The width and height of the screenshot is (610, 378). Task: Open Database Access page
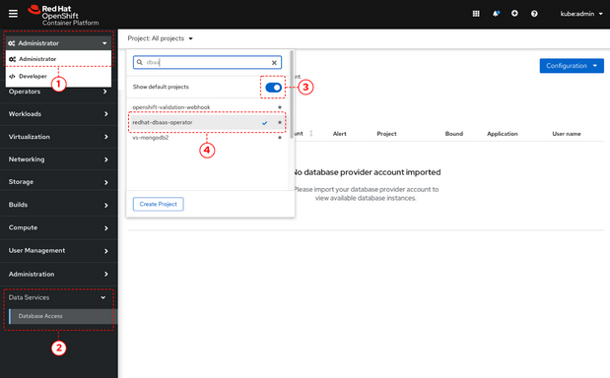(x=63, y=316)
